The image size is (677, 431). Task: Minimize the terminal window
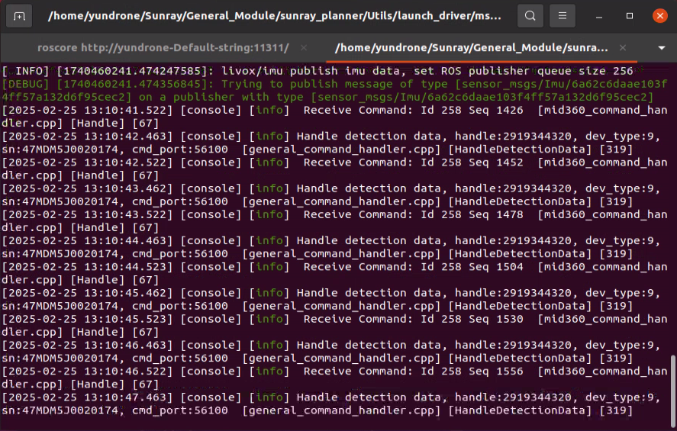(599, 16)
